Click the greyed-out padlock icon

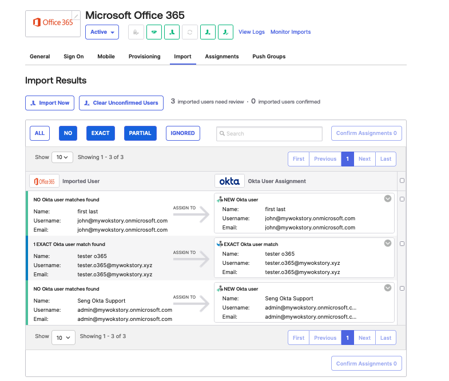[x=136, y=32]
